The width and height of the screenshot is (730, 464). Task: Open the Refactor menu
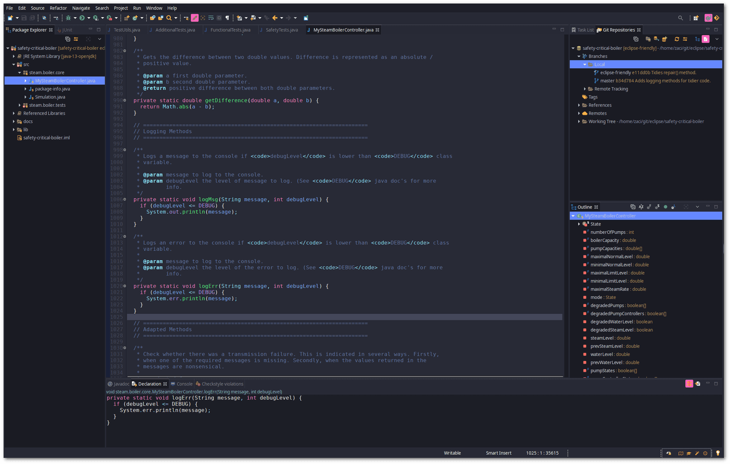(58, 8)
